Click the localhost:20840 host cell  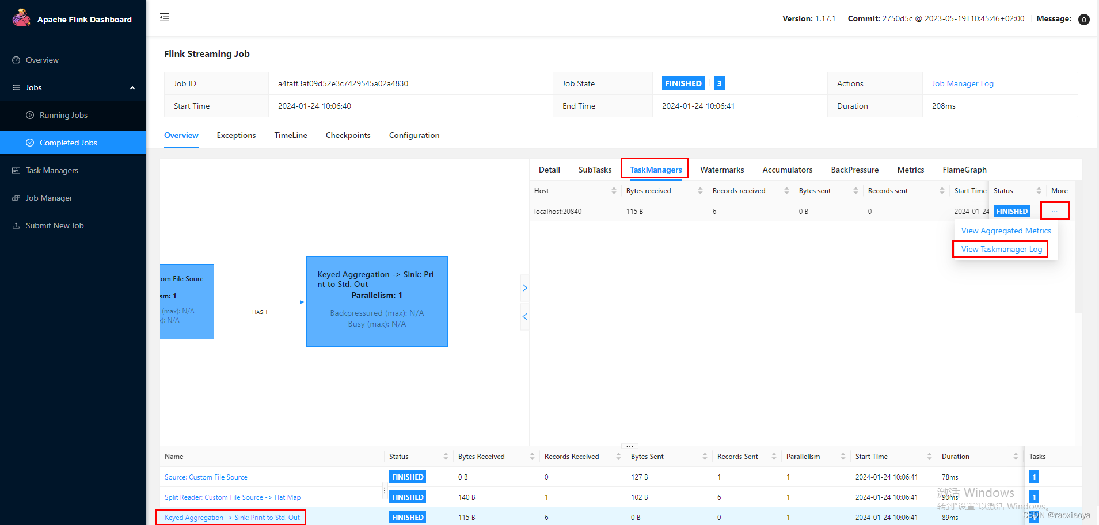[558, 212]
